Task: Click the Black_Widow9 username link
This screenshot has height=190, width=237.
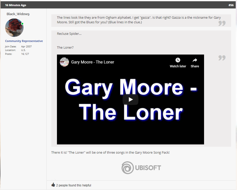Action: (18, 14)
